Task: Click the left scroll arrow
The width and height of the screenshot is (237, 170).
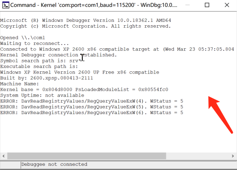Action: (x=3, y=156)
